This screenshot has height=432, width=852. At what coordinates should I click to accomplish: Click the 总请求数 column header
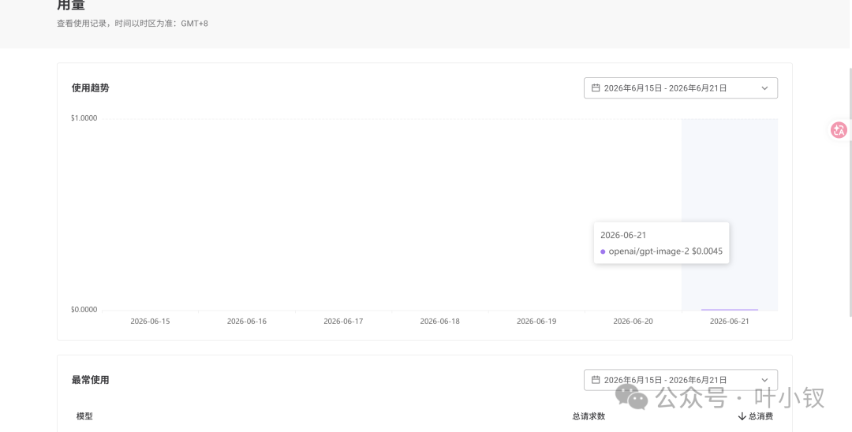(589, 416)
